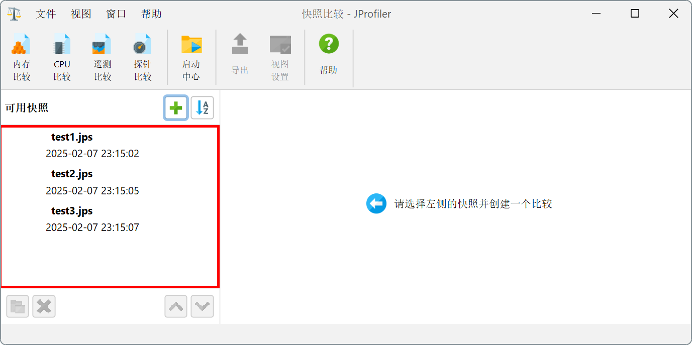
Task: Open the 文件 menu
Action: [x=46, y=14]
